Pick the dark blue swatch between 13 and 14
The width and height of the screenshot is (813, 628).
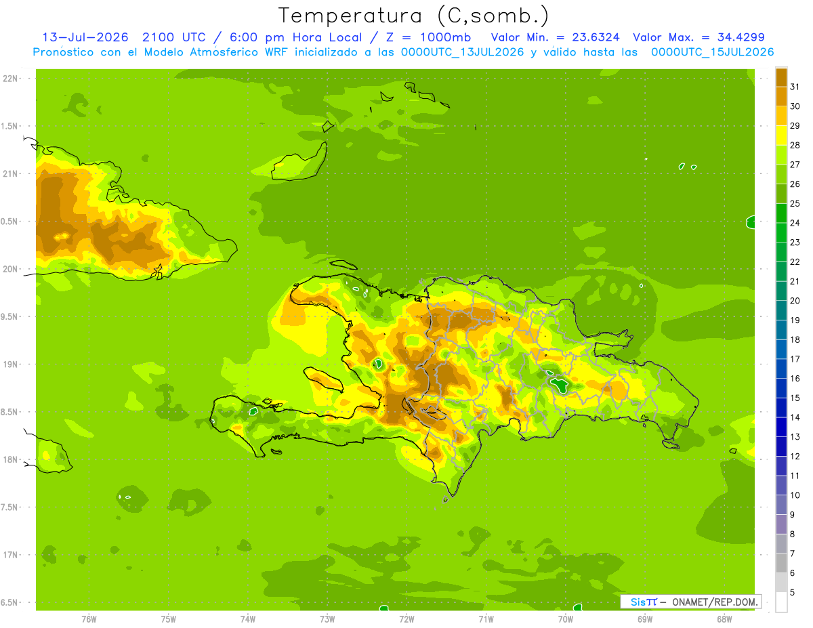coord(781,427)
